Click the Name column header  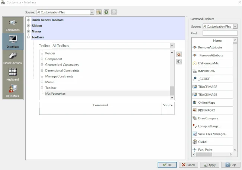pyautogui.click(x=217, y=41)
